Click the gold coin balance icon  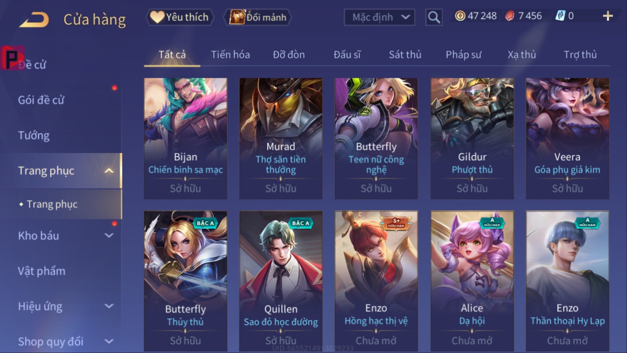(x=460, y=16)
